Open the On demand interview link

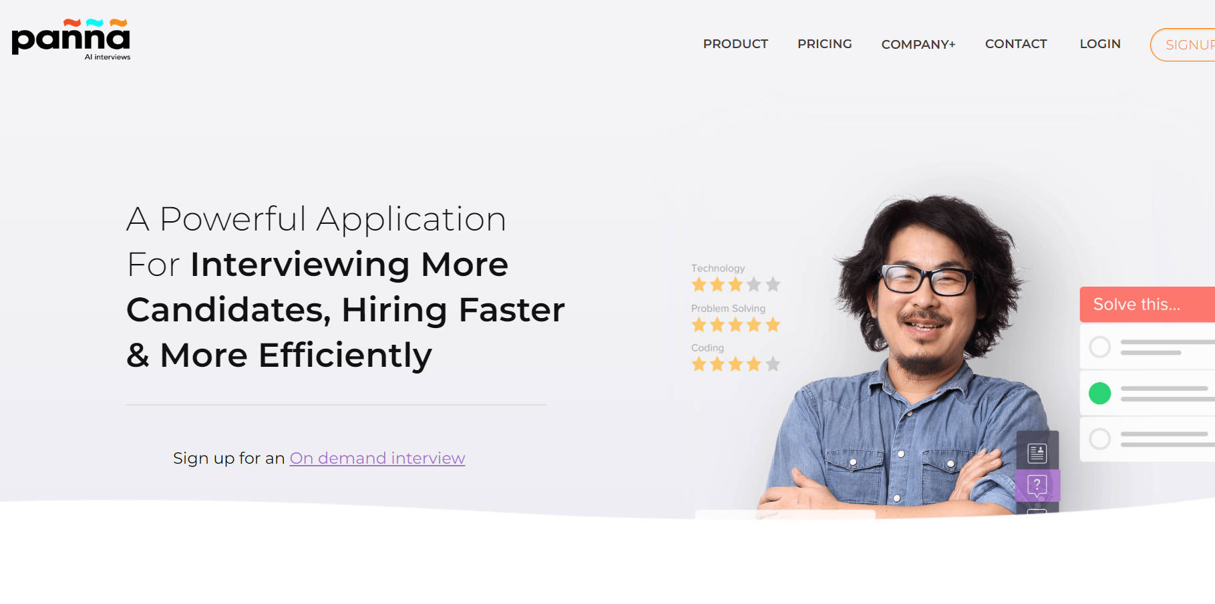click(x=377, y=458)
